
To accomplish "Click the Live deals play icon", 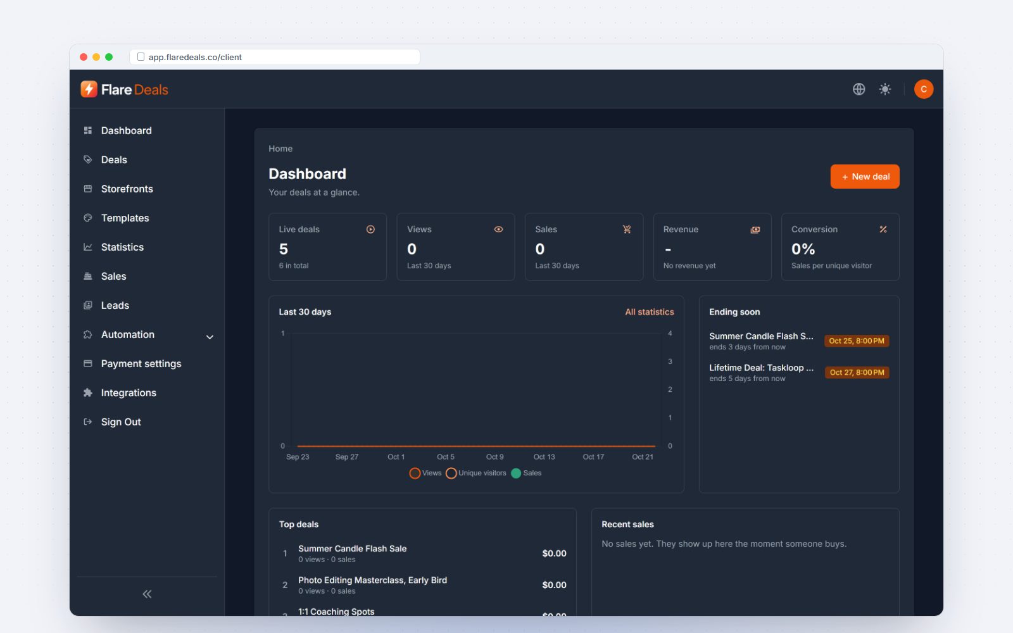I will 370,229.
